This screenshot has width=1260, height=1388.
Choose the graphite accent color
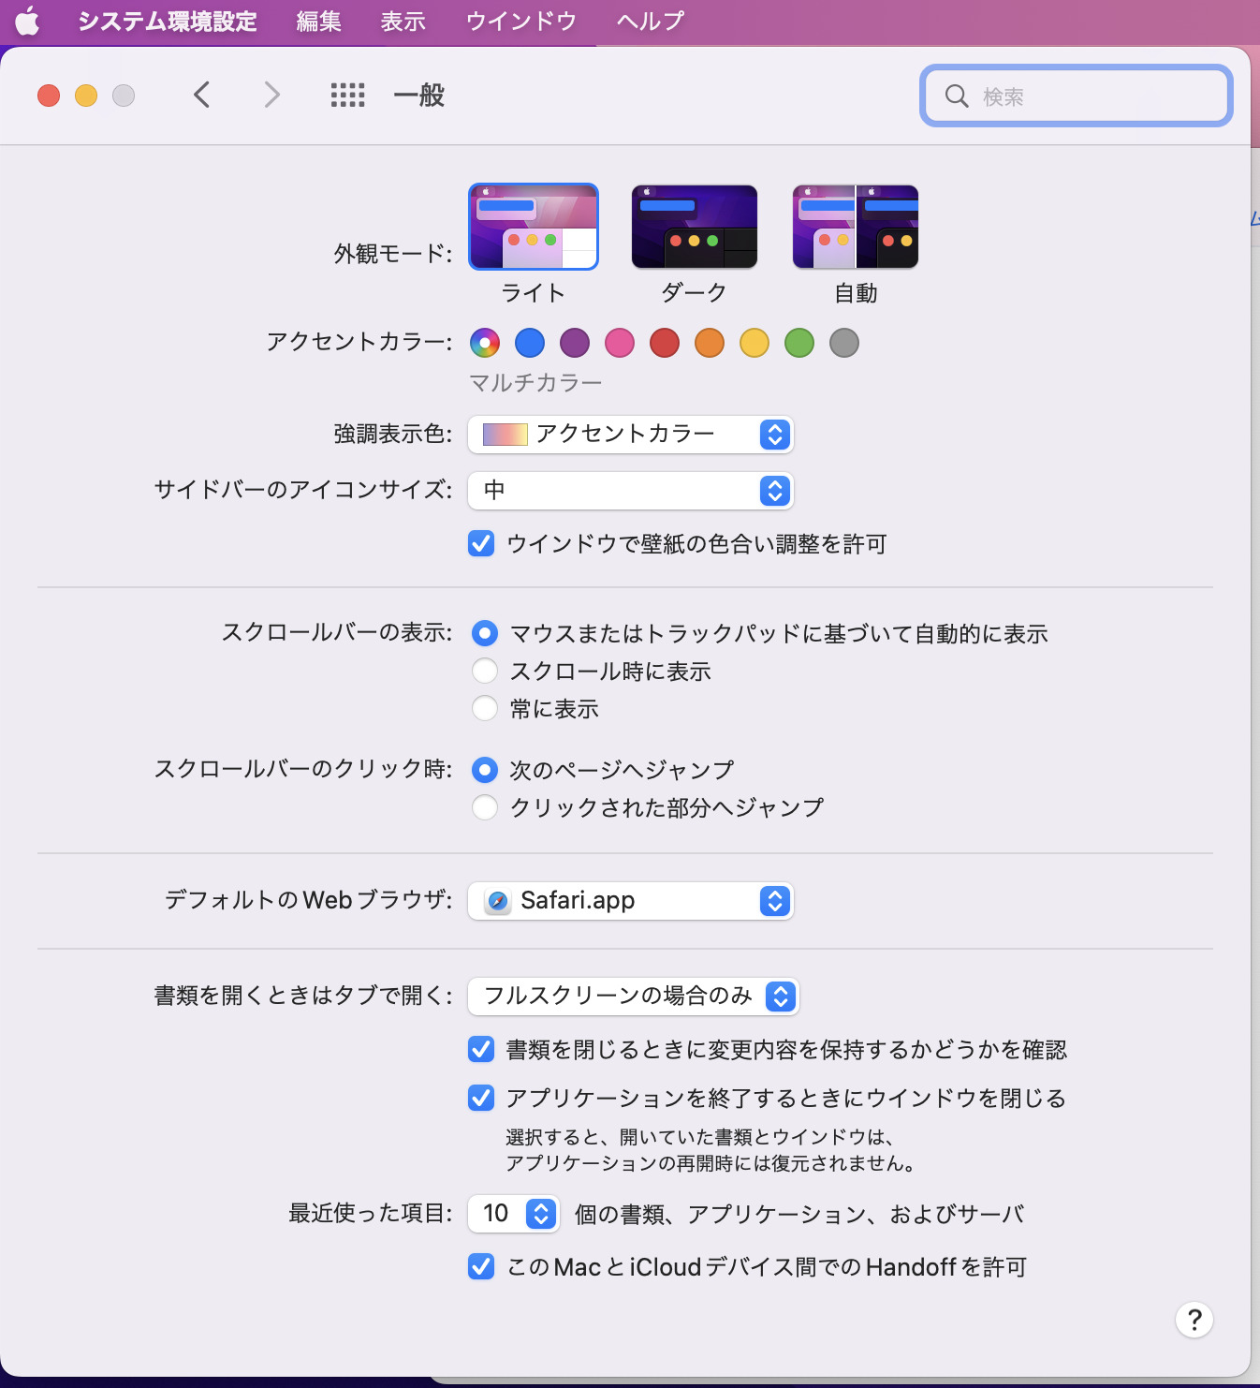tap(844, 343)
